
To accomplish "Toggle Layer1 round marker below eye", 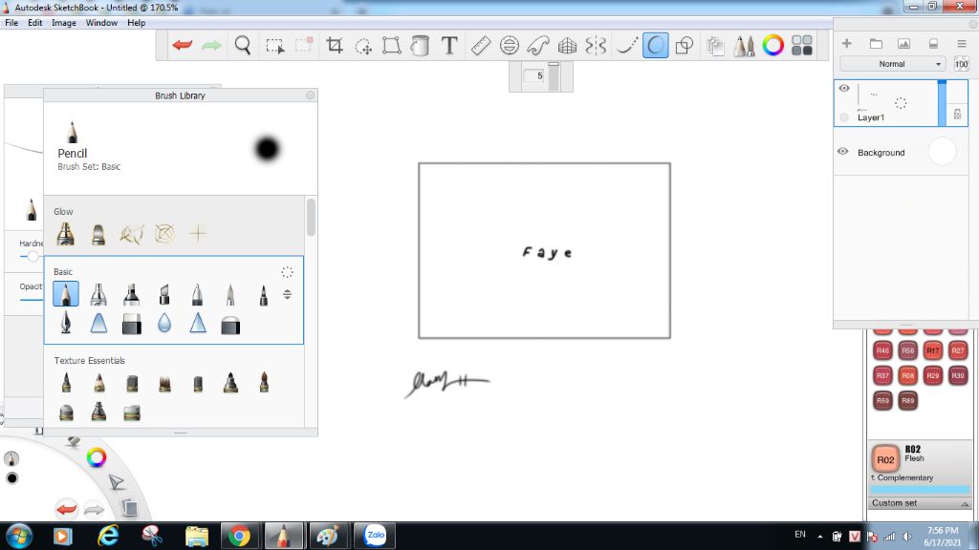I will click(844, 117).
